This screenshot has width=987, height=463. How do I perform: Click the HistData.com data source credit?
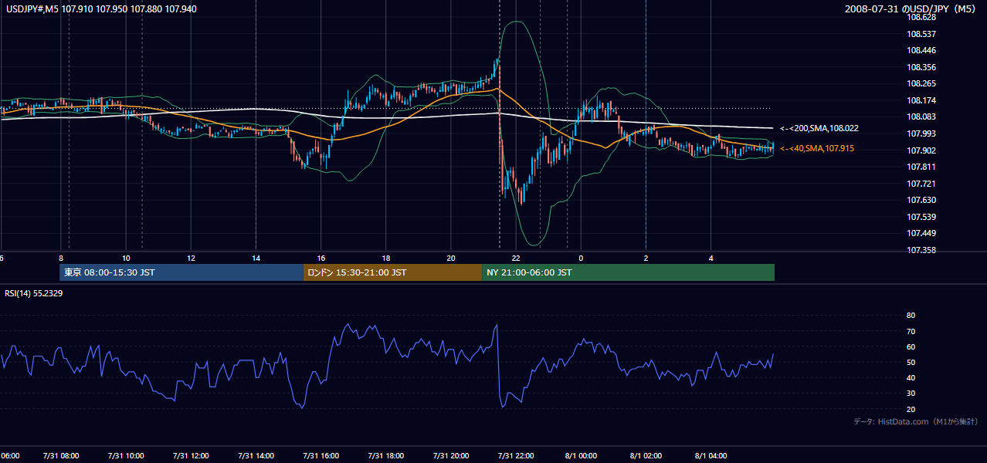click(916, 421)
